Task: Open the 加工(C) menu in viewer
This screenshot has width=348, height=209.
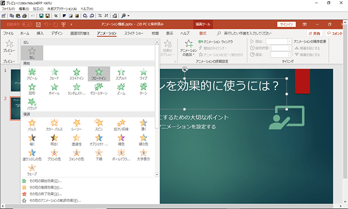Action: point(38,9)
